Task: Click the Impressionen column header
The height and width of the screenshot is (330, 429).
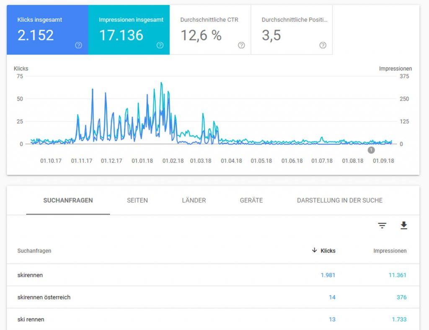Action: tap(390, 251)
